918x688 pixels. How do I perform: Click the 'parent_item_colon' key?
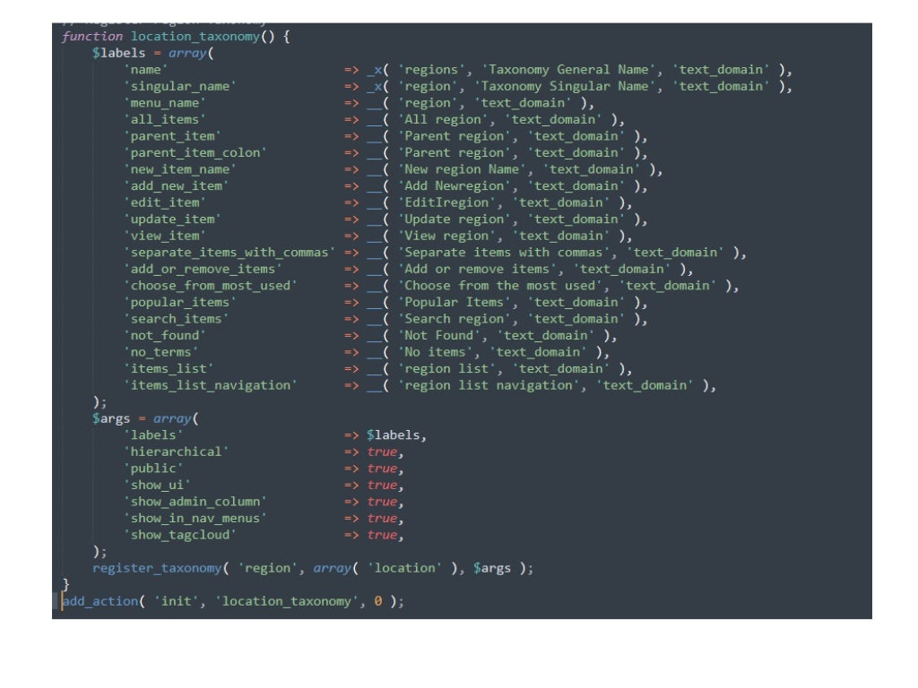195,152
